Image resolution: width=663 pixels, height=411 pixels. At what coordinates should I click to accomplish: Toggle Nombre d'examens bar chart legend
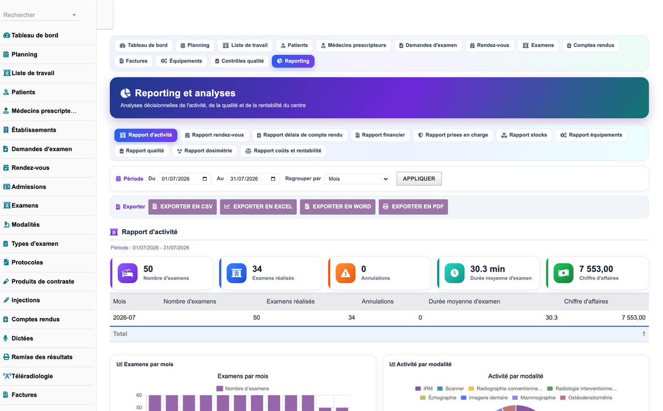pos(243,388)
